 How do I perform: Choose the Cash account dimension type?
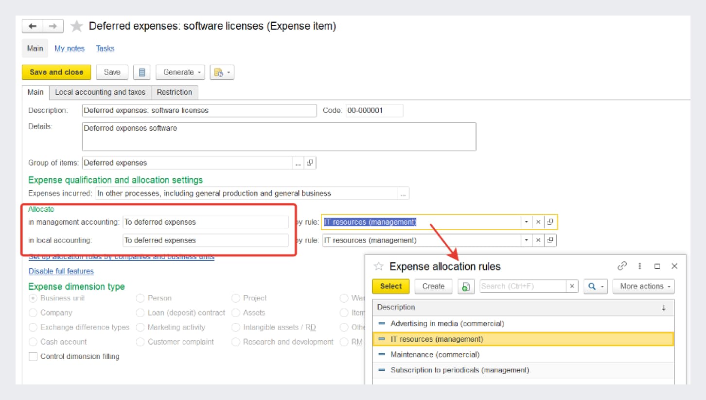[x=33, y=342]
